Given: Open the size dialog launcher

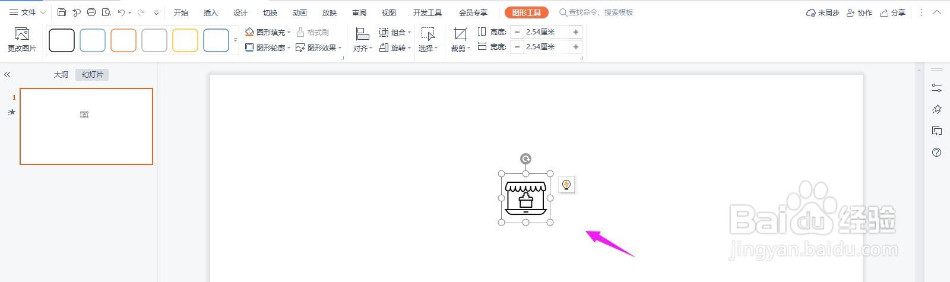Looking at the screenshot, I should point(581,58).
